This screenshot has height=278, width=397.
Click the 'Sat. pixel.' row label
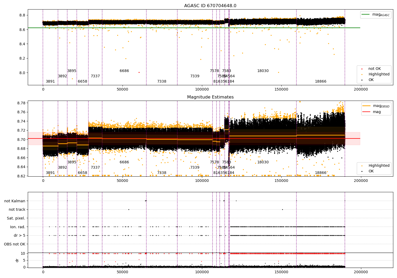coord(16,218)
